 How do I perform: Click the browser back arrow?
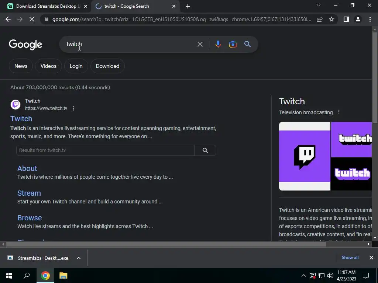pos(8,19)
